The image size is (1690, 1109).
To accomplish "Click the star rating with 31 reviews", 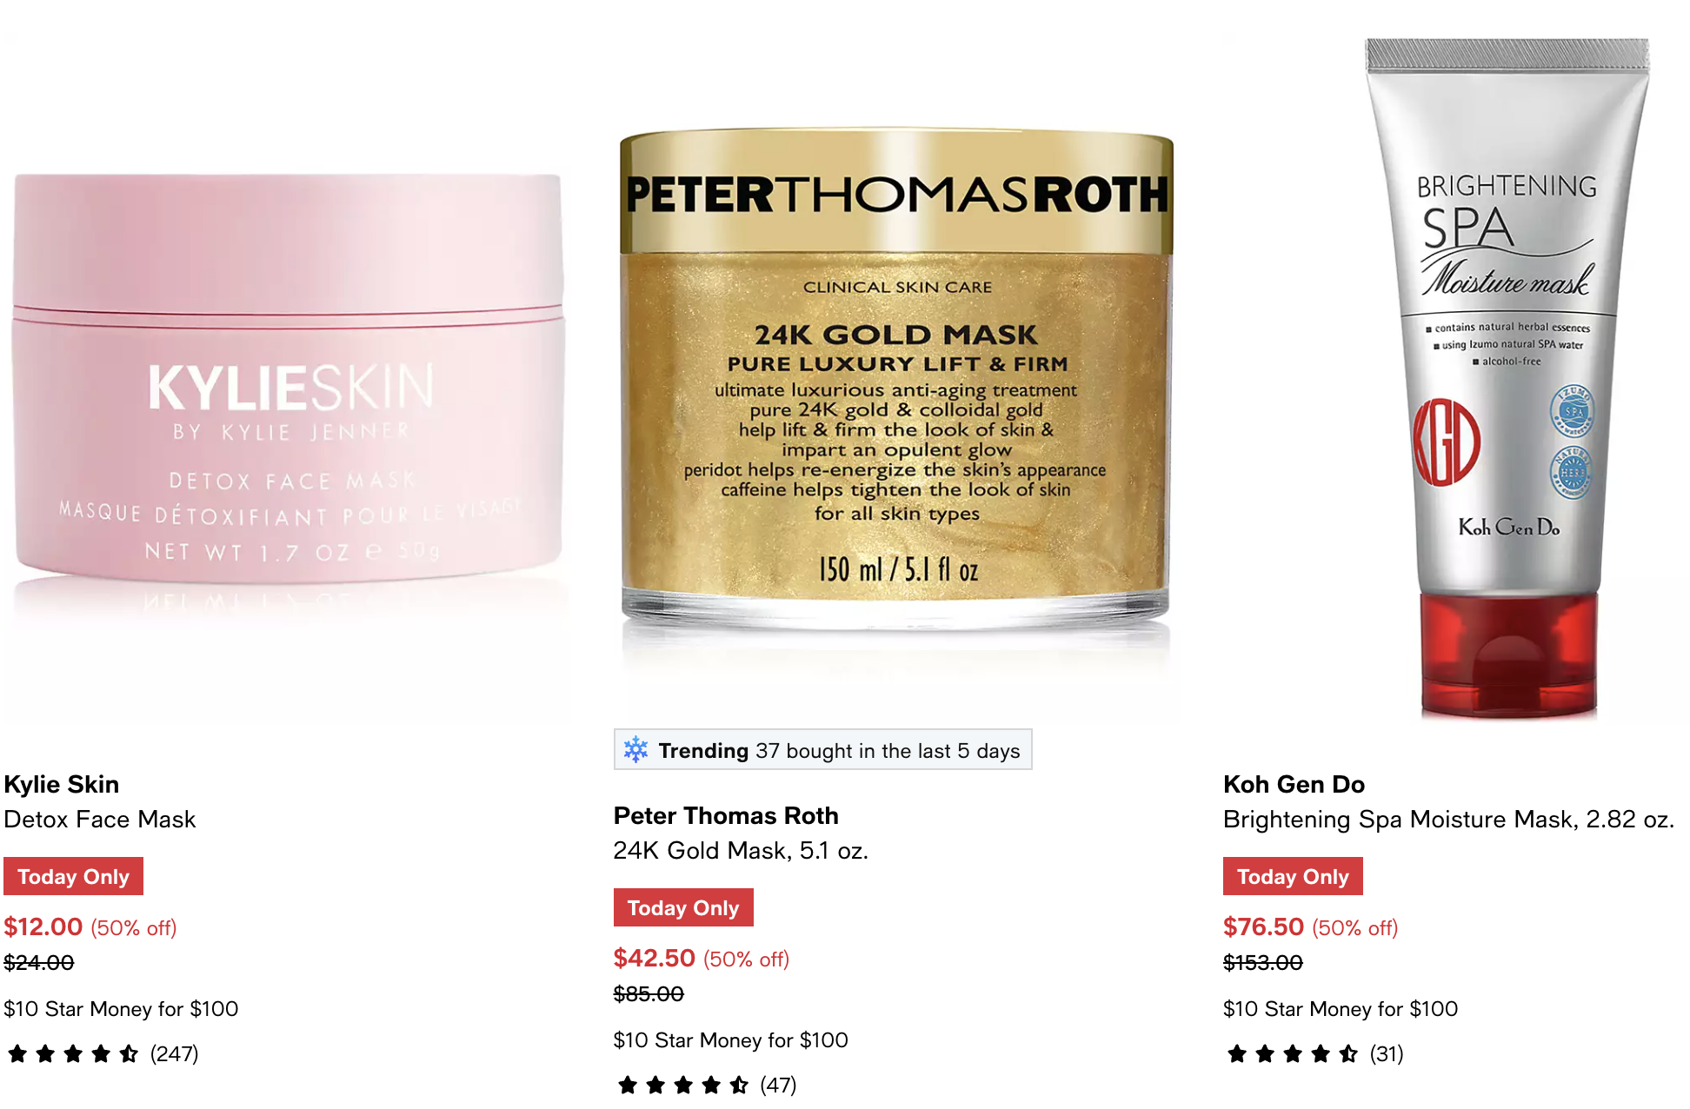I will pyautogui.click(x=1314, y=1054).
